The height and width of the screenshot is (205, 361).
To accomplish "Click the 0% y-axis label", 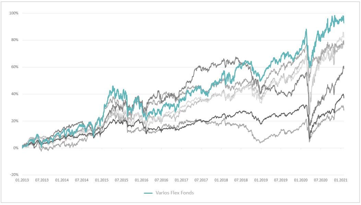I will click(15, 148).
